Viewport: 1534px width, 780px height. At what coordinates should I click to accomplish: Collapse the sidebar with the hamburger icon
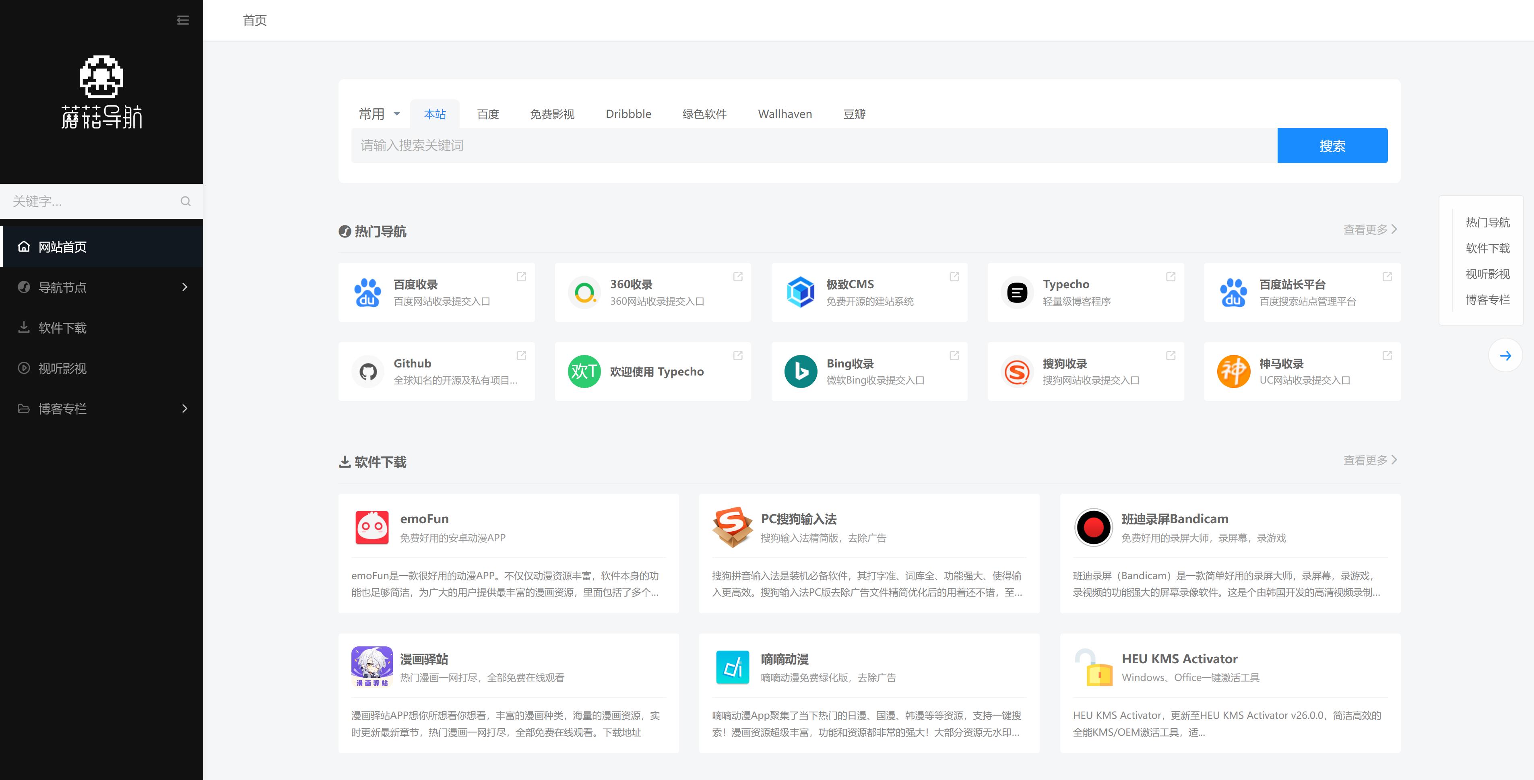click(x=183, y=20)
